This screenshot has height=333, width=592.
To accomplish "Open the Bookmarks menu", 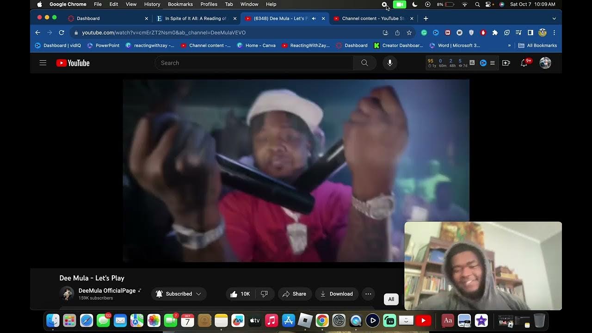I will point(180,4).
